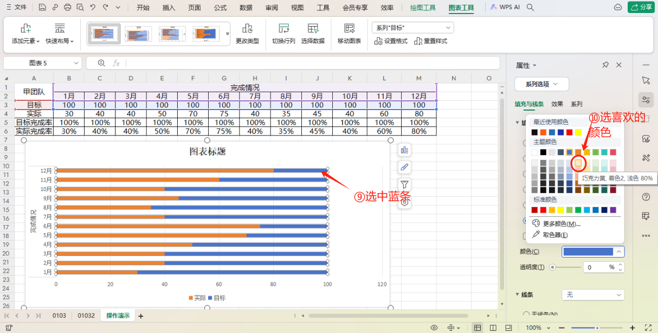Click the 切换行列 switch row/column icon
658x333 pixels.
(283, 28)
